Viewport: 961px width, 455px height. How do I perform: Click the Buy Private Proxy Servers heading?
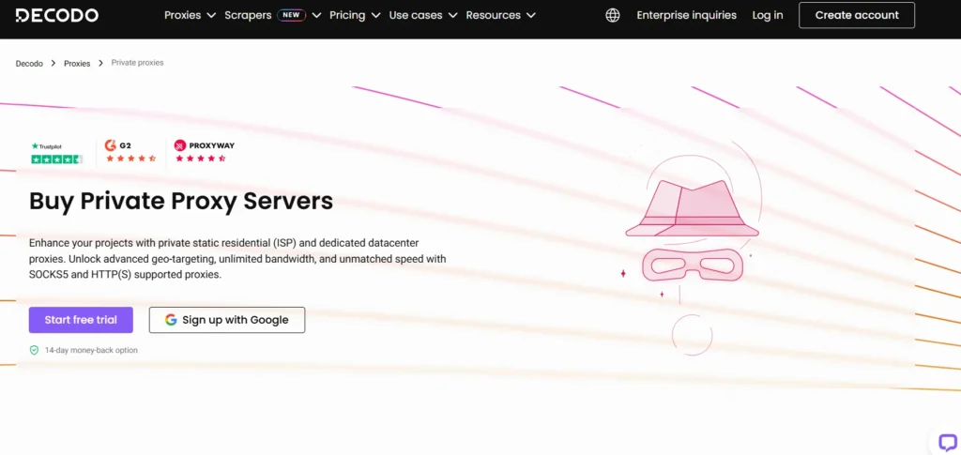click(x=181, y=202)
